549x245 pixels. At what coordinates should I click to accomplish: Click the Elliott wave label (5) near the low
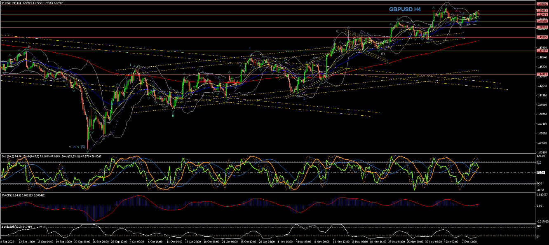pos(82,147)
